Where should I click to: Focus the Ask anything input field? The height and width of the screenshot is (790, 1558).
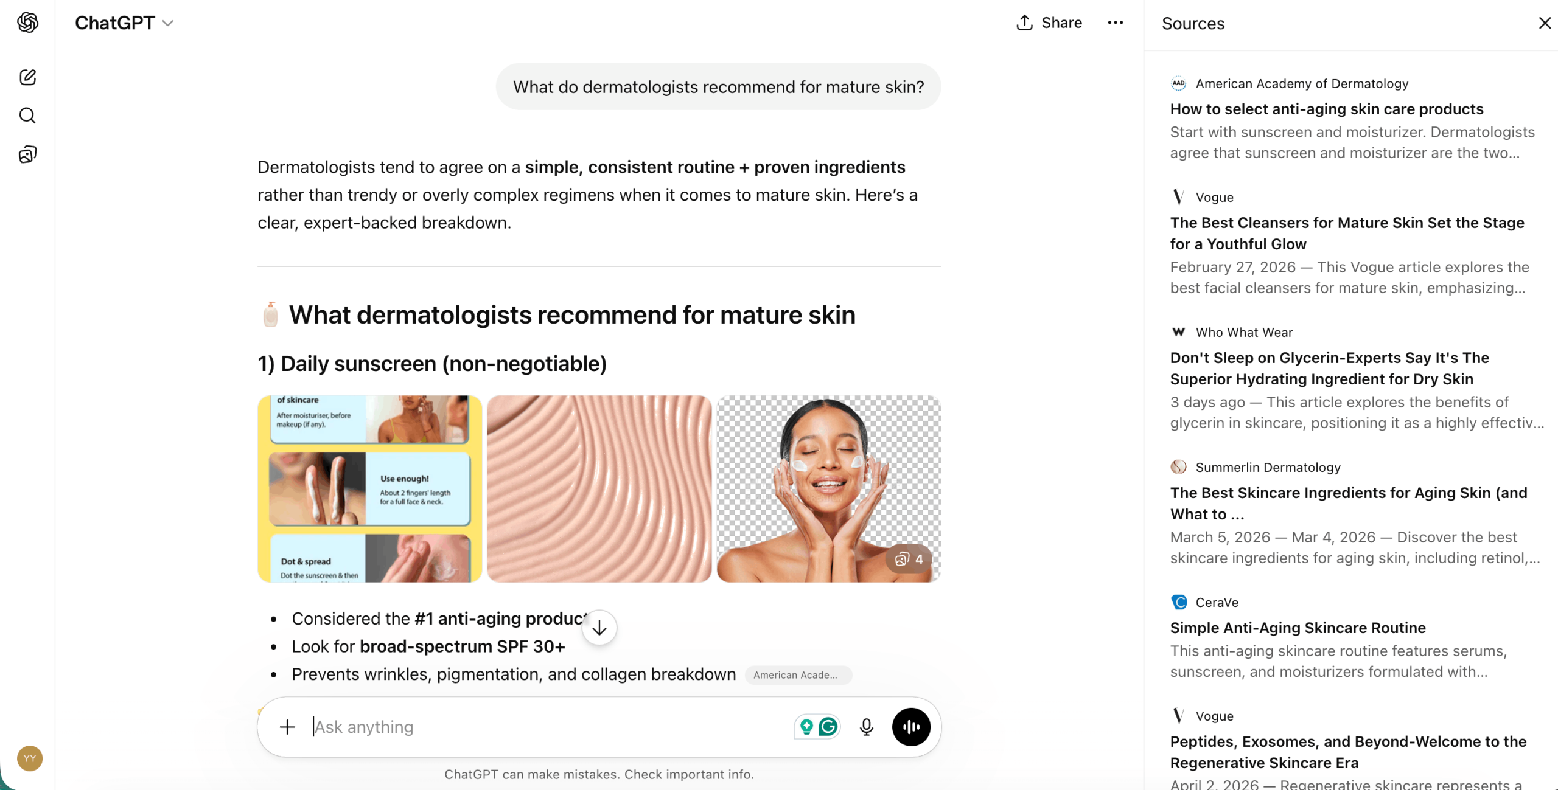coord(548,727)
